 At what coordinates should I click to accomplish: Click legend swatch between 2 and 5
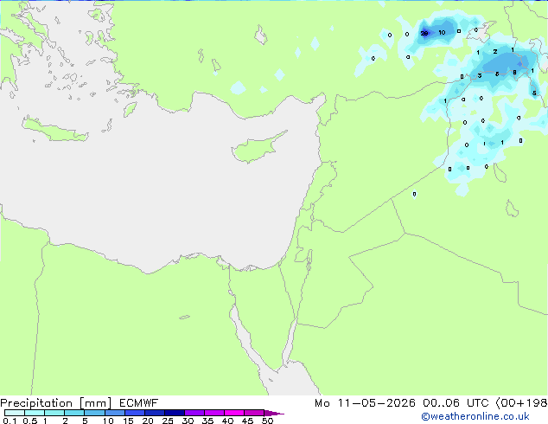coord(74,413)
